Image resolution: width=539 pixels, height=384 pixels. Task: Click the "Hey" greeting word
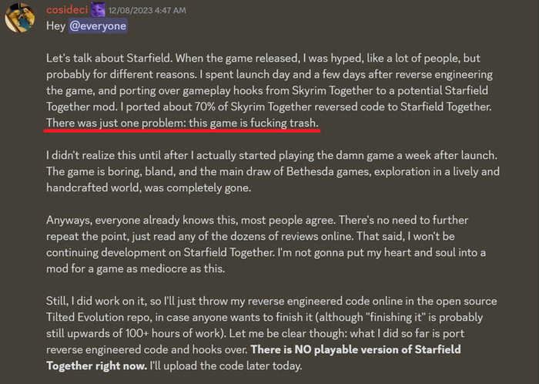coord(56,26)
